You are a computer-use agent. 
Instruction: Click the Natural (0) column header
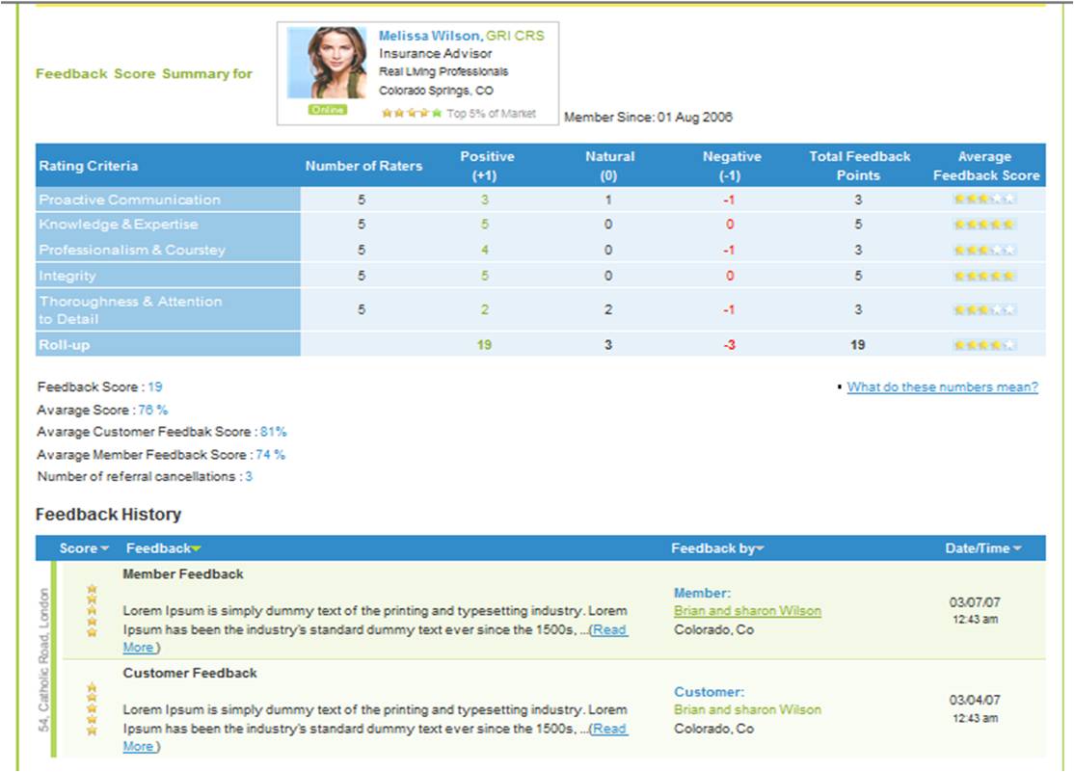pos(609,166)
